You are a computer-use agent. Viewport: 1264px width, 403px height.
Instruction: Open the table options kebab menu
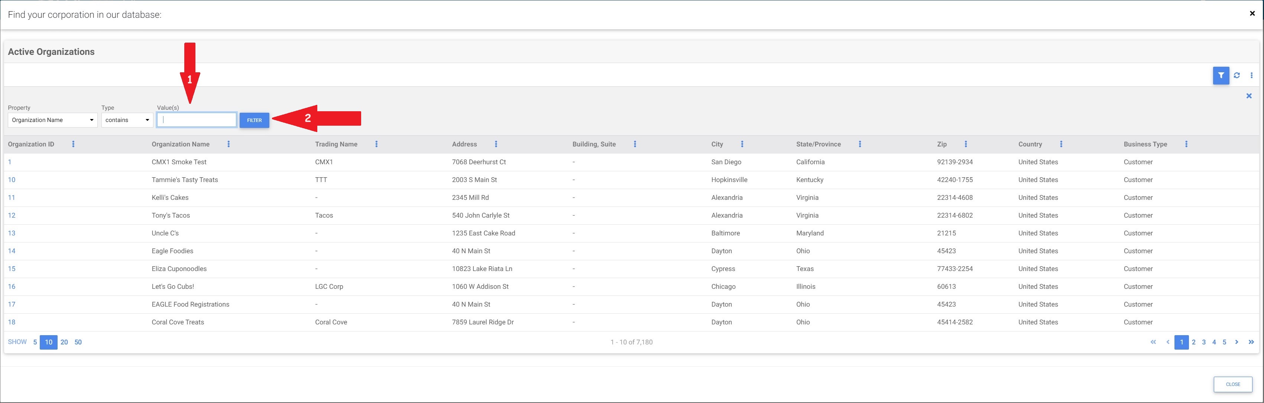pyautogui.click(x=1251, y=75)
